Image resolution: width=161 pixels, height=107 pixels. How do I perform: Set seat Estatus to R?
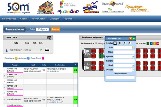pyautogui.click(x=120, y=43)
